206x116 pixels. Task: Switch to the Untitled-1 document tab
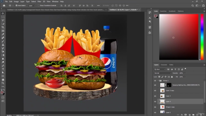tap(55, 10)
